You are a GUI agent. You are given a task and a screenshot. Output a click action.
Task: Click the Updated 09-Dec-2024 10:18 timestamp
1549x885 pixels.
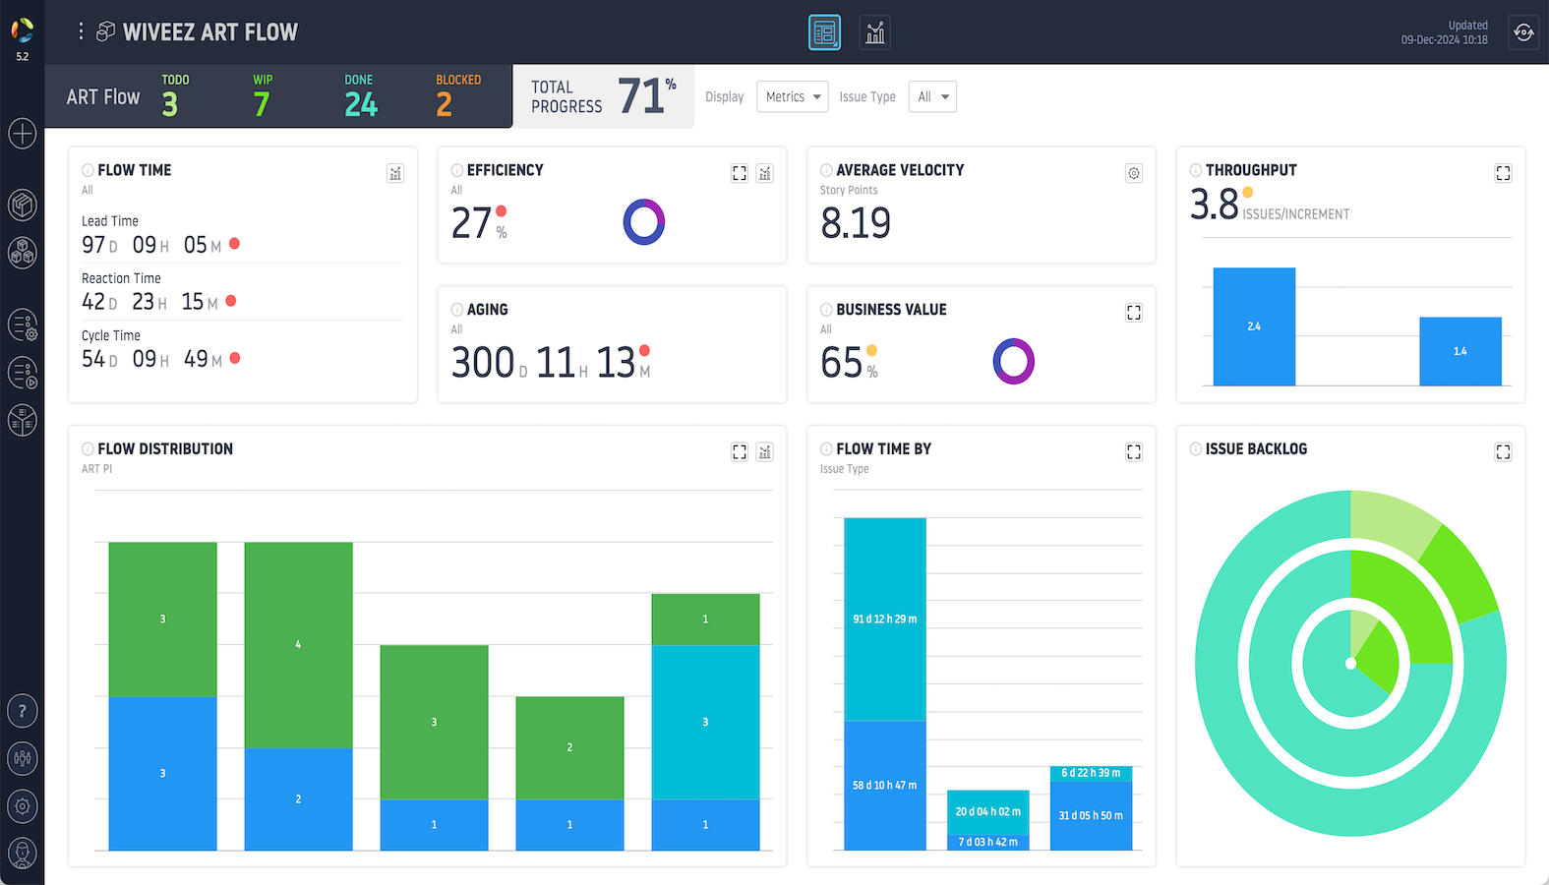click(1444, 32)
